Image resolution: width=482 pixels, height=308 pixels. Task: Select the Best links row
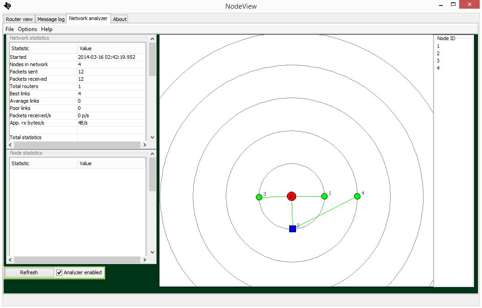click(78, 94)
